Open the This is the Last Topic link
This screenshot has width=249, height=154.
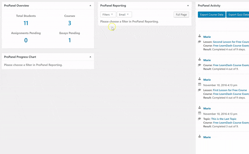click(224, 119)
